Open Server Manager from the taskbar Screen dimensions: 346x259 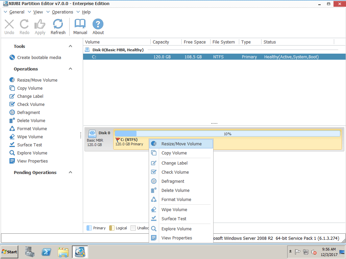click(30, 252)
